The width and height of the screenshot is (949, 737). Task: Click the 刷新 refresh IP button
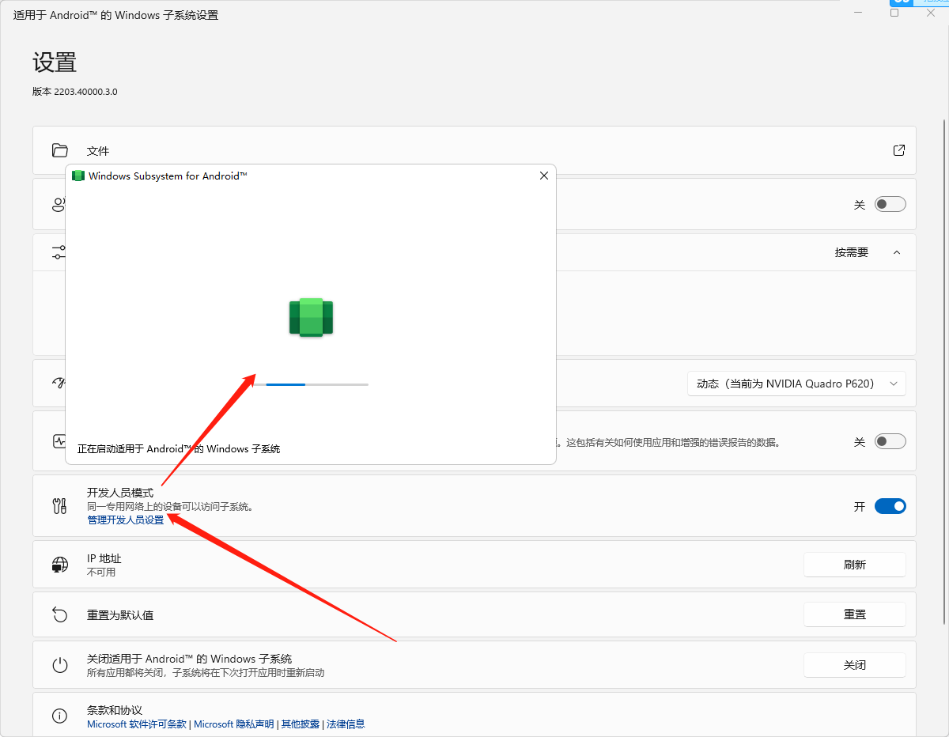click(x=854, y=565)
